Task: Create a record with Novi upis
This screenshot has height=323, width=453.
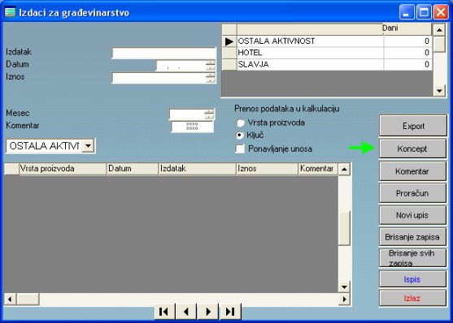Action: [413, 215]
